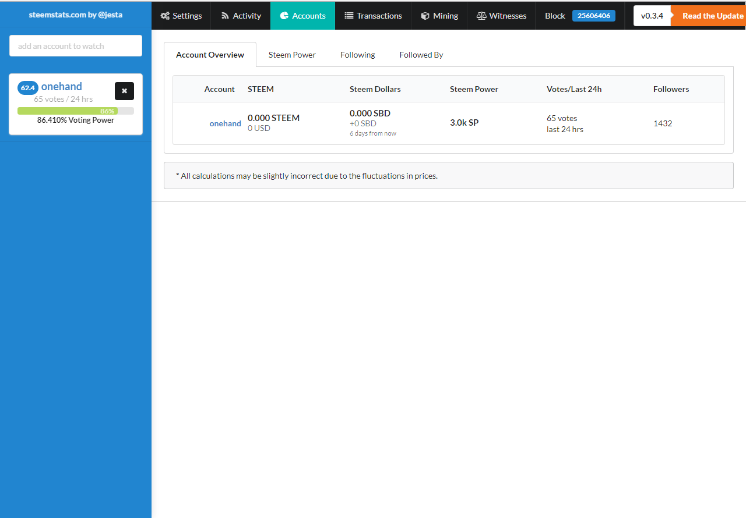Remove the onehand account with the X button
746x518 pixels.
coord(124,91)
